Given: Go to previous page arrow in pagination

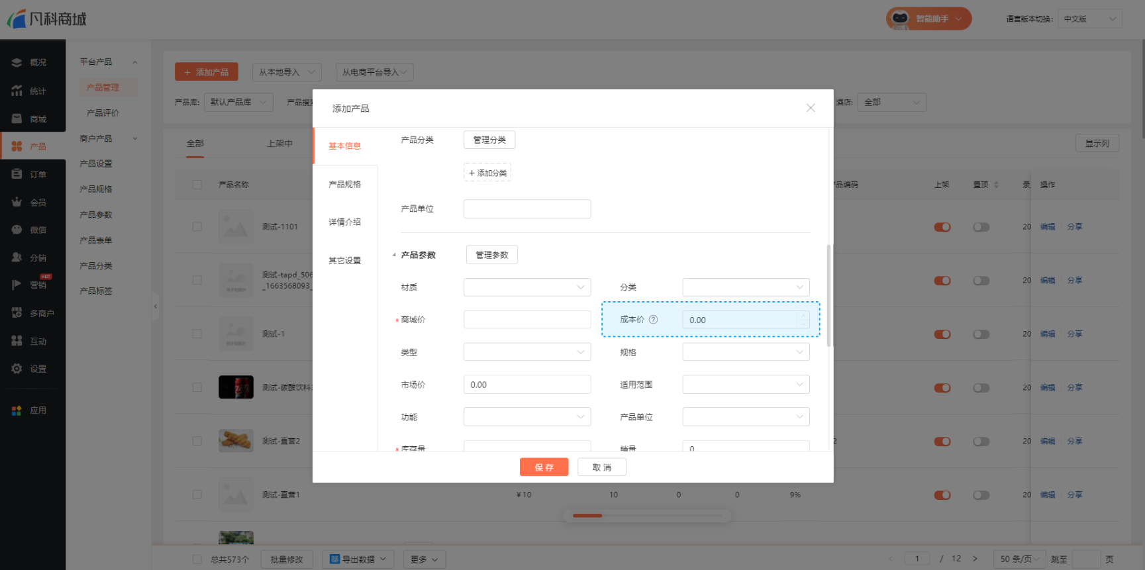Looking at the screenshot, I should click(890, 559).
